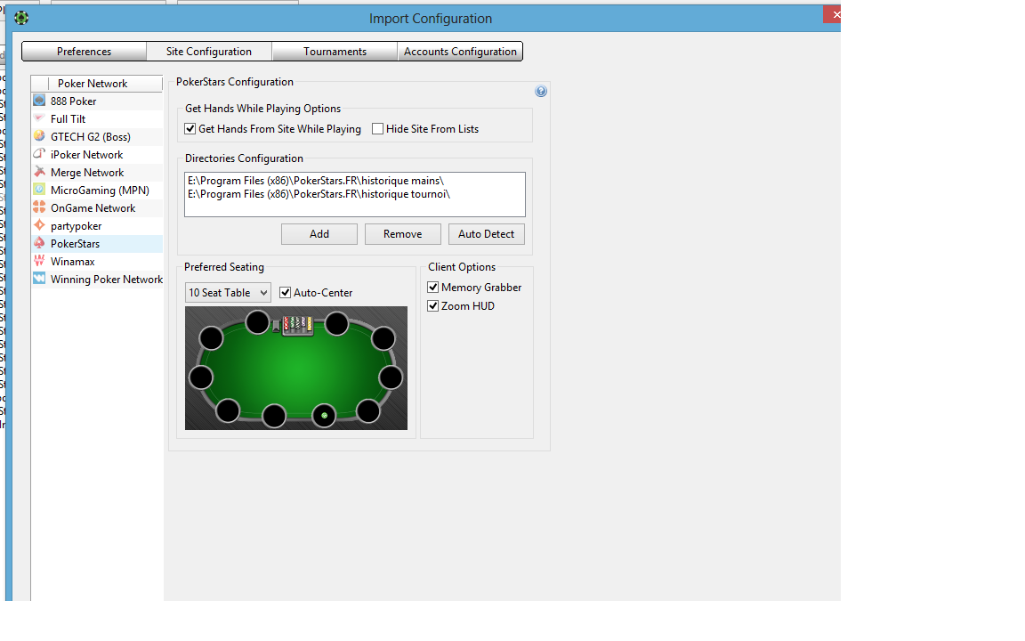
Task: Switch to the Preferences tab
Action: tap(84, 51)
